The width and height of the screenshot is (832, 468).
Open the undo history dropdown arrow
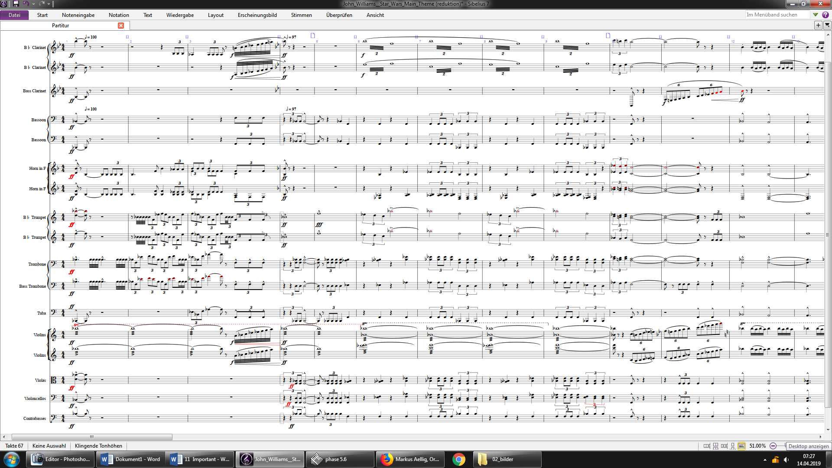pos(33,4)
